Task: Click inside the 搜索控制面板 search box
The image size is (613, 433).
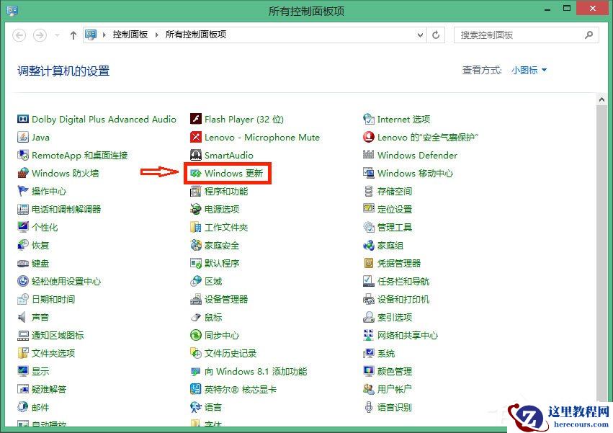Action: pyautogui.click(x=519, y=35)
